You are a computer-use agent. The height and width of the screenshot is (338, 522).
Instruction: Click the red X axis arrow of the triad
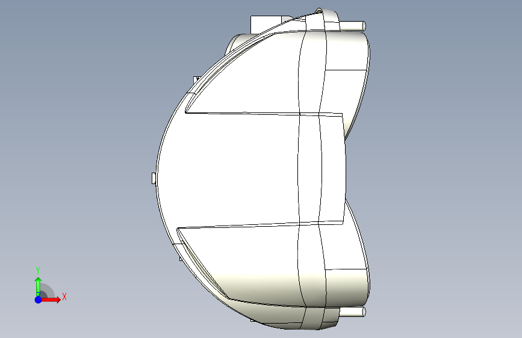(x=51, y=300)
